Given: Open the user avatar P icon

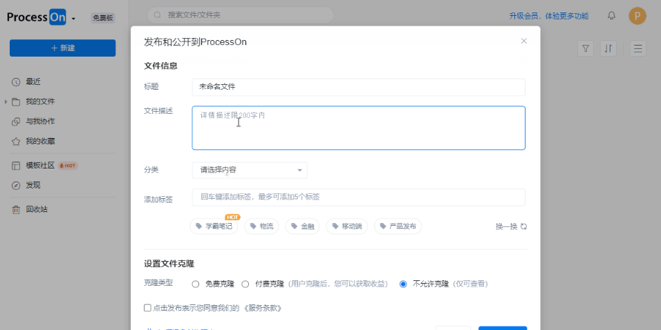Looking at the screenshot, I should click(637, 16).
